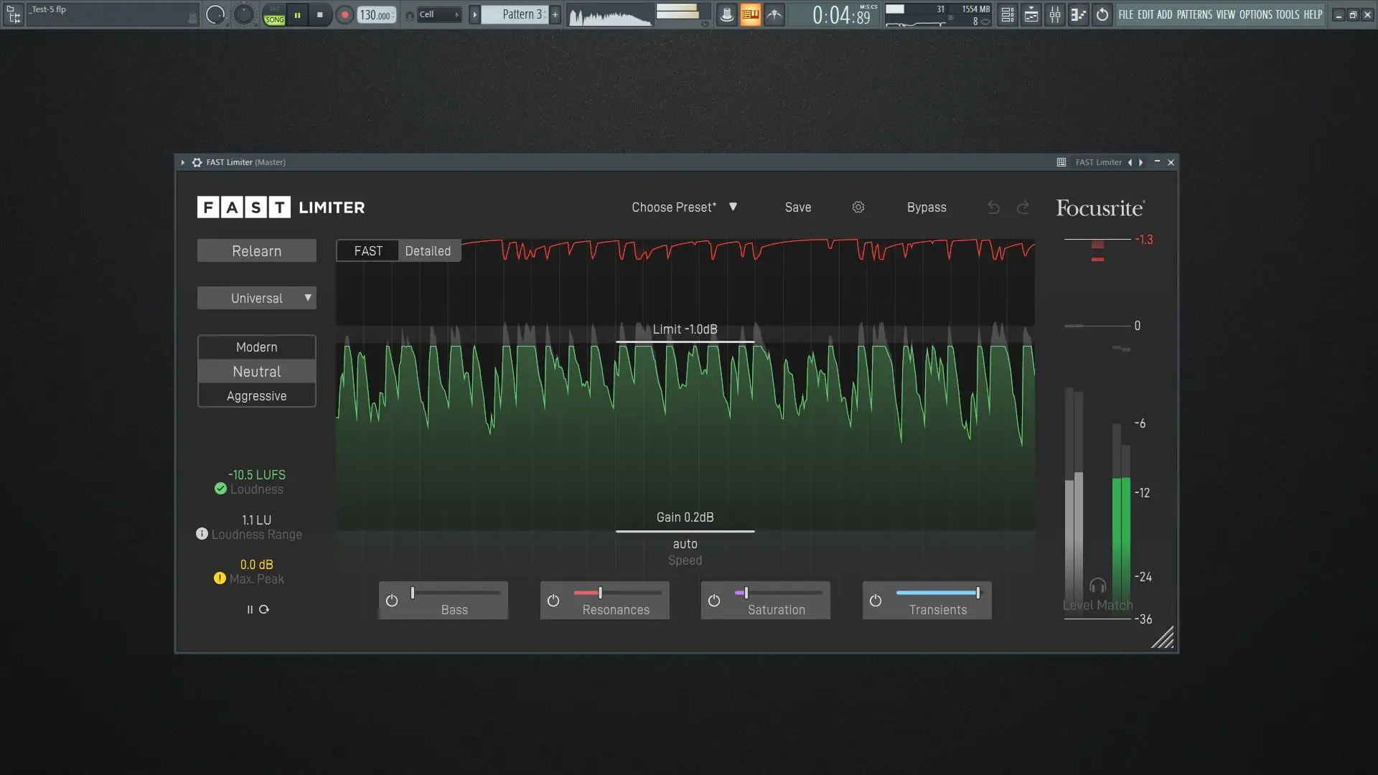The image size is (1378, 775).
Task: Open the Mixer from the toolbar
Action: click(x=1055, y=14)
